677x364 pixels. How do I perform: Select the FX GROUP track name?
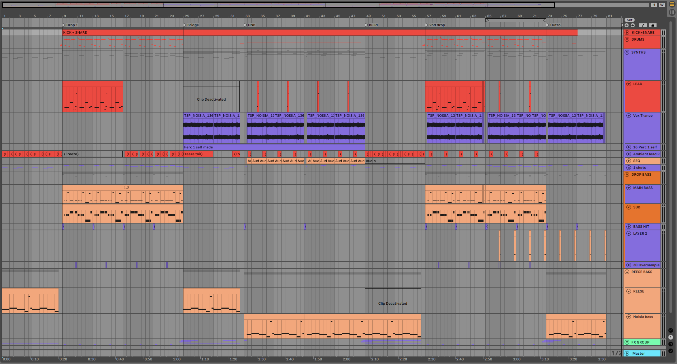pos(640,342)
